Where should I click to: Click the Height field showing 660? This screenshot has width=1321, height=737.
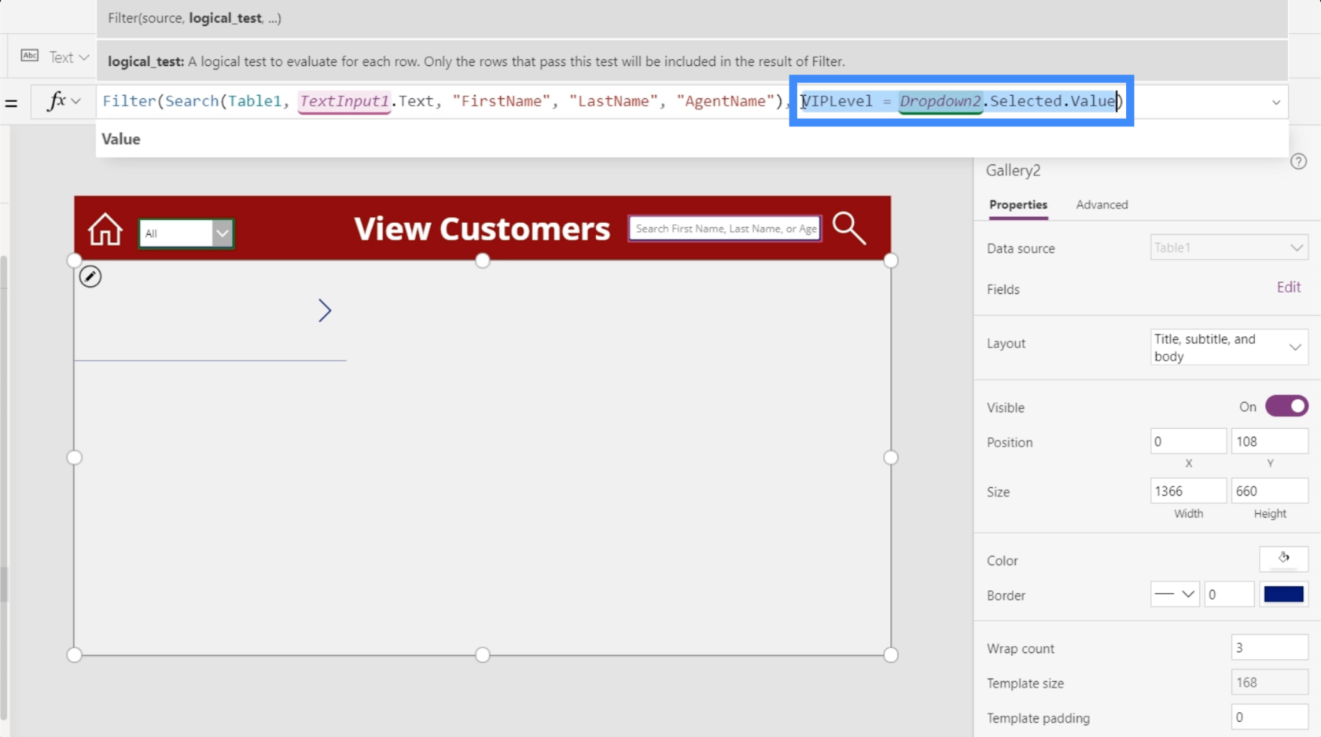coord(1269,491)
